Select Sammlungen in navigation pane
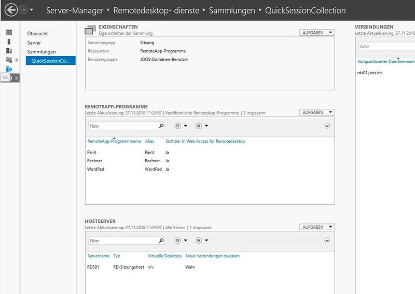This screenshot has height=294, width=415. pos(41,52)
